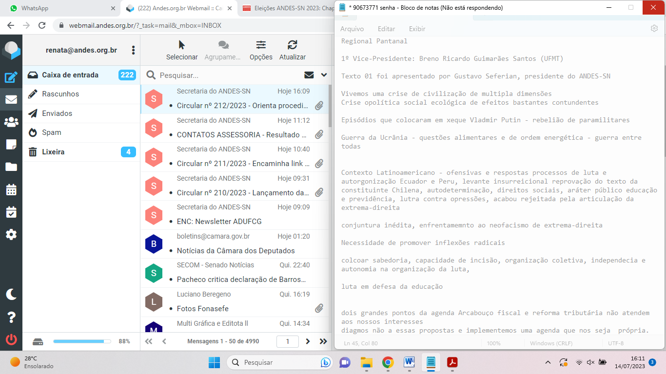Open Circular nº 211/2023 email

tap(243, 164)
